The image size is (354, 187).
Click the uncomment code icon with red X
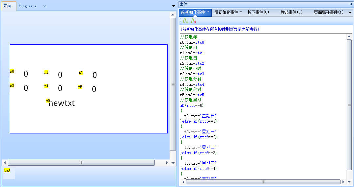coord(194,21)
